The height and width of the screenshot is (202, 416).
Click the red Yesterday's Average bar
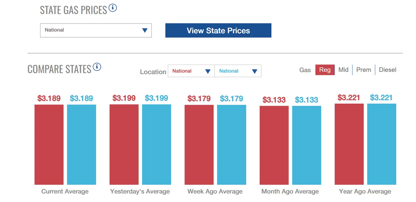click(124, 145)
